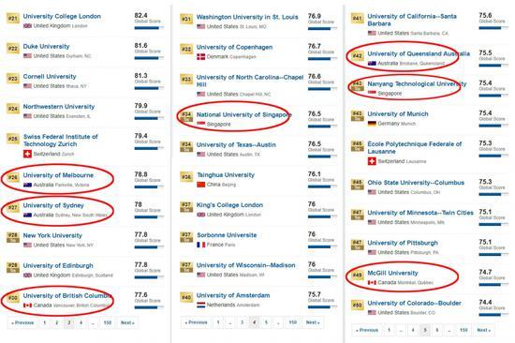Open the University of Sydney link
515x343 pixels.
[53, 205]
